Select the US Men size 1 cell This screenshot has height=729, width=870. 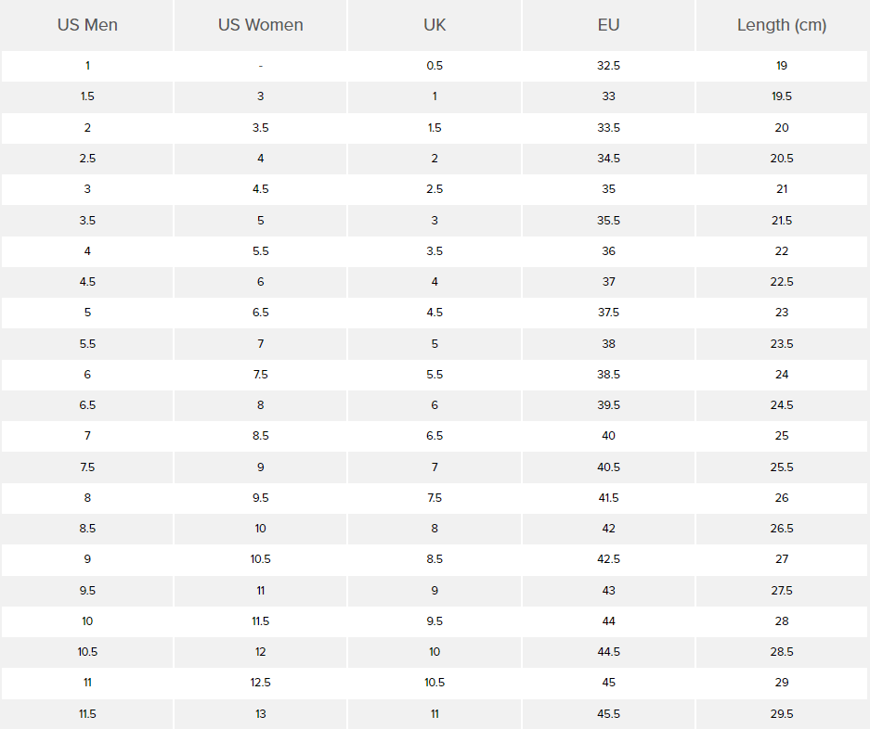87,66
